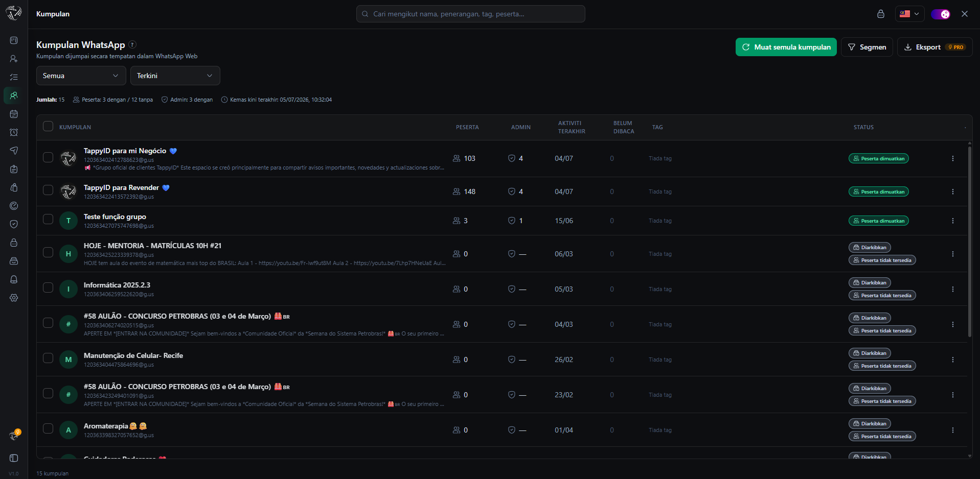Check the TappyID para Revender row
Viewport: 980px width, 479px height.
[x=48, y=190]
